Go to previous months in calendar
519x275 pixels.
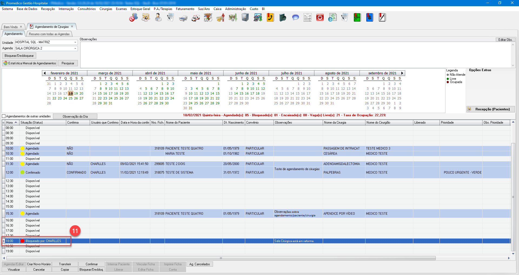45,73
